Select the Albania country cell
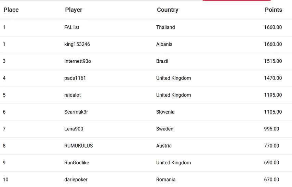The height and width of the screenshot is (187, 292). point(164,44)
